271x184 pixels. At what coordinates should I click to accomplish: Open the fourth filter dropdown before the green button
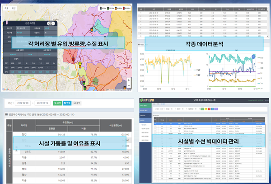(197, 109)
